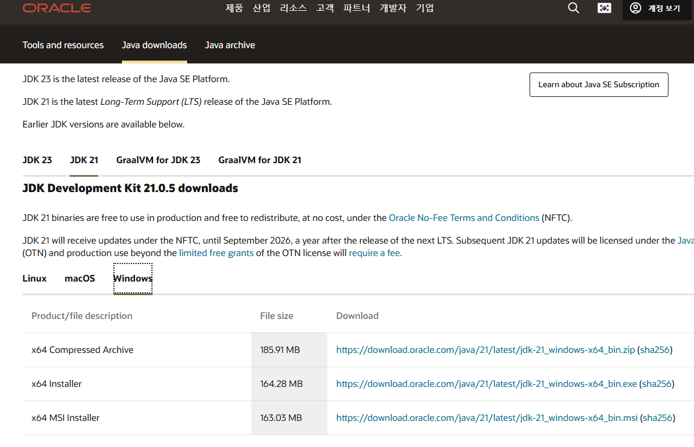694x447 pixels.
Task: Select the Linux platform tab
Action: point(35,278)
